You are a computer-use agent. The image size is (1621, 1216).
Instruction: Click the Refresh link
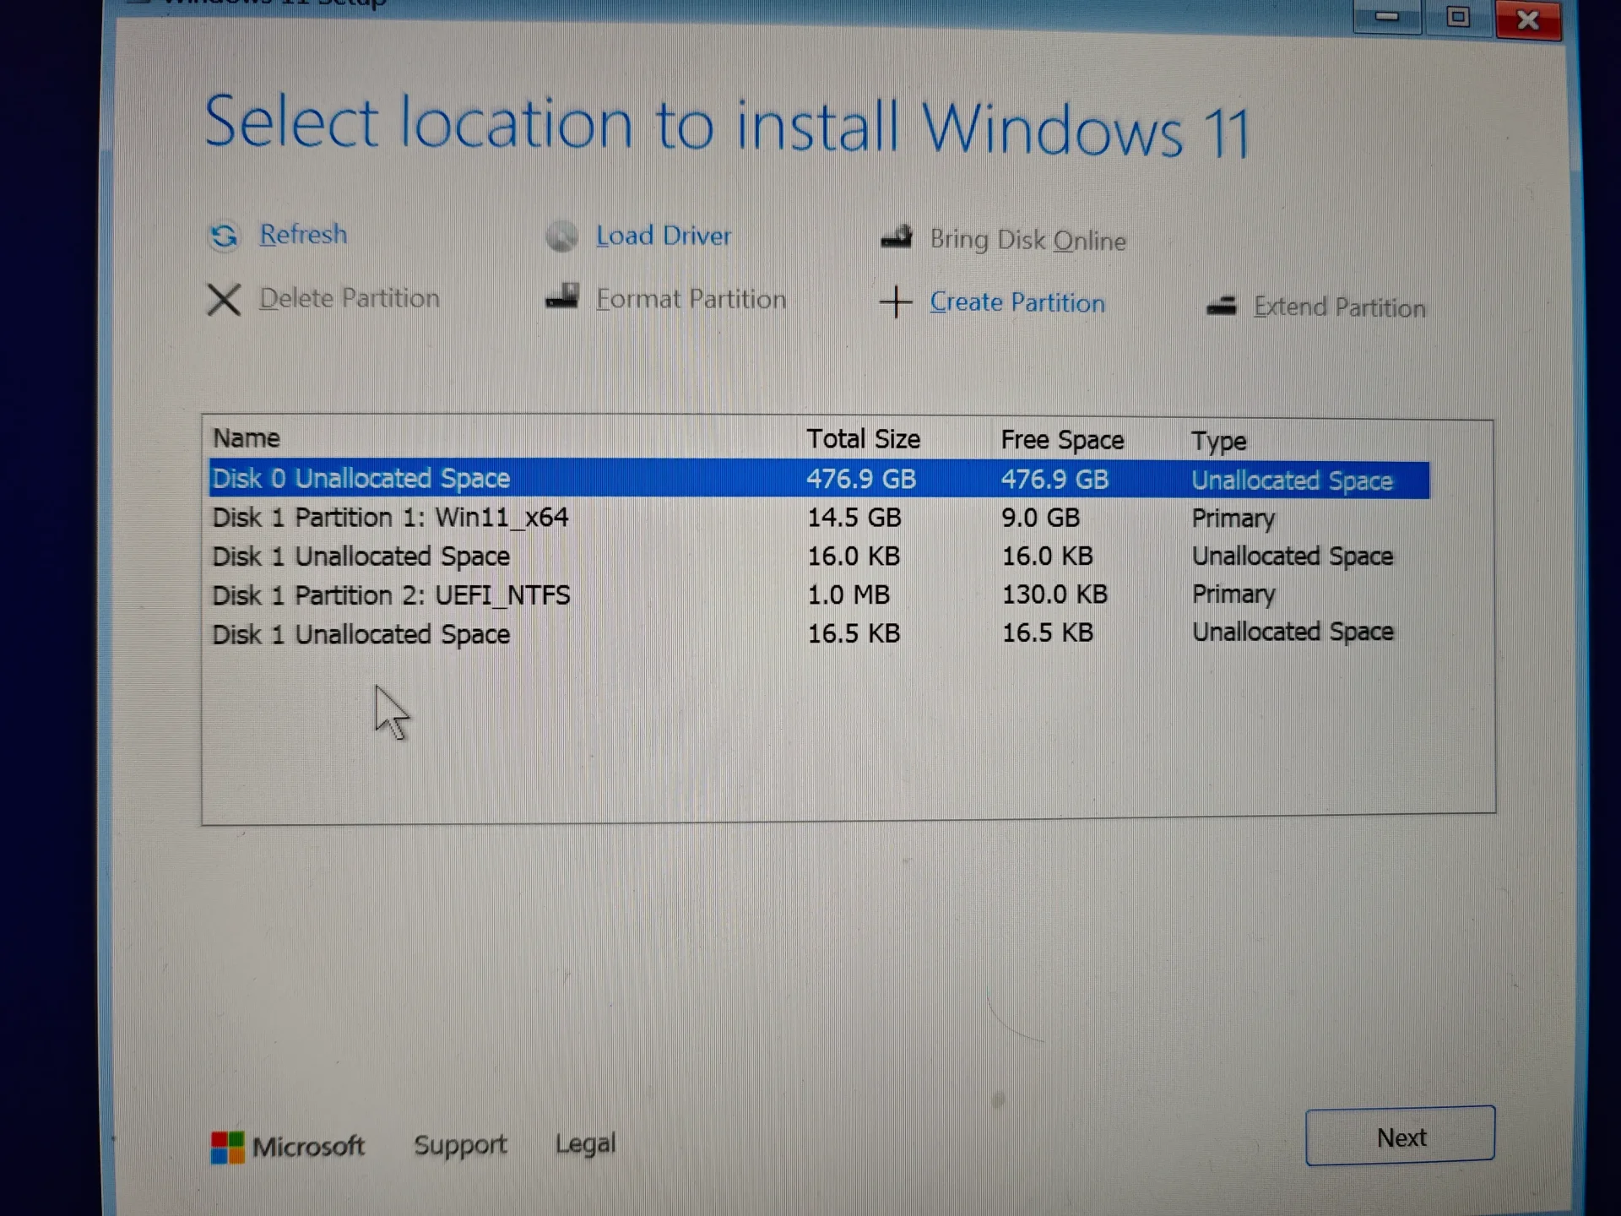[x=303, y=235]
